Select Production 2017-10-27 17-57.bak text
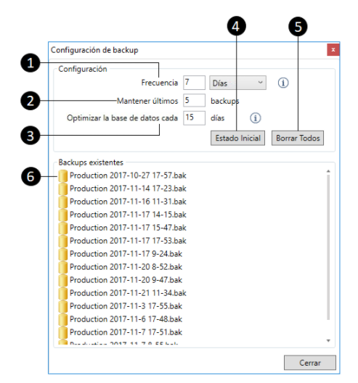358x383 pixels. point(128,176)
